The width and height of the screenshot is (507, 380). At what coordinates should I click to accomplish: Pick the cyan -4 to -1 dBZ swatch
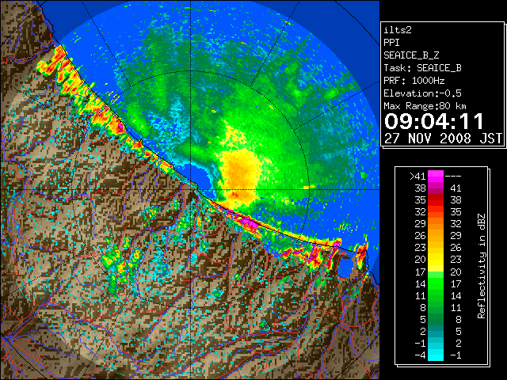436,355
